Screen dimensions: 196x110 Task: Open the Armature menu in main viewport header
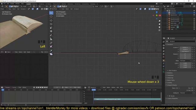coord(76,9)
